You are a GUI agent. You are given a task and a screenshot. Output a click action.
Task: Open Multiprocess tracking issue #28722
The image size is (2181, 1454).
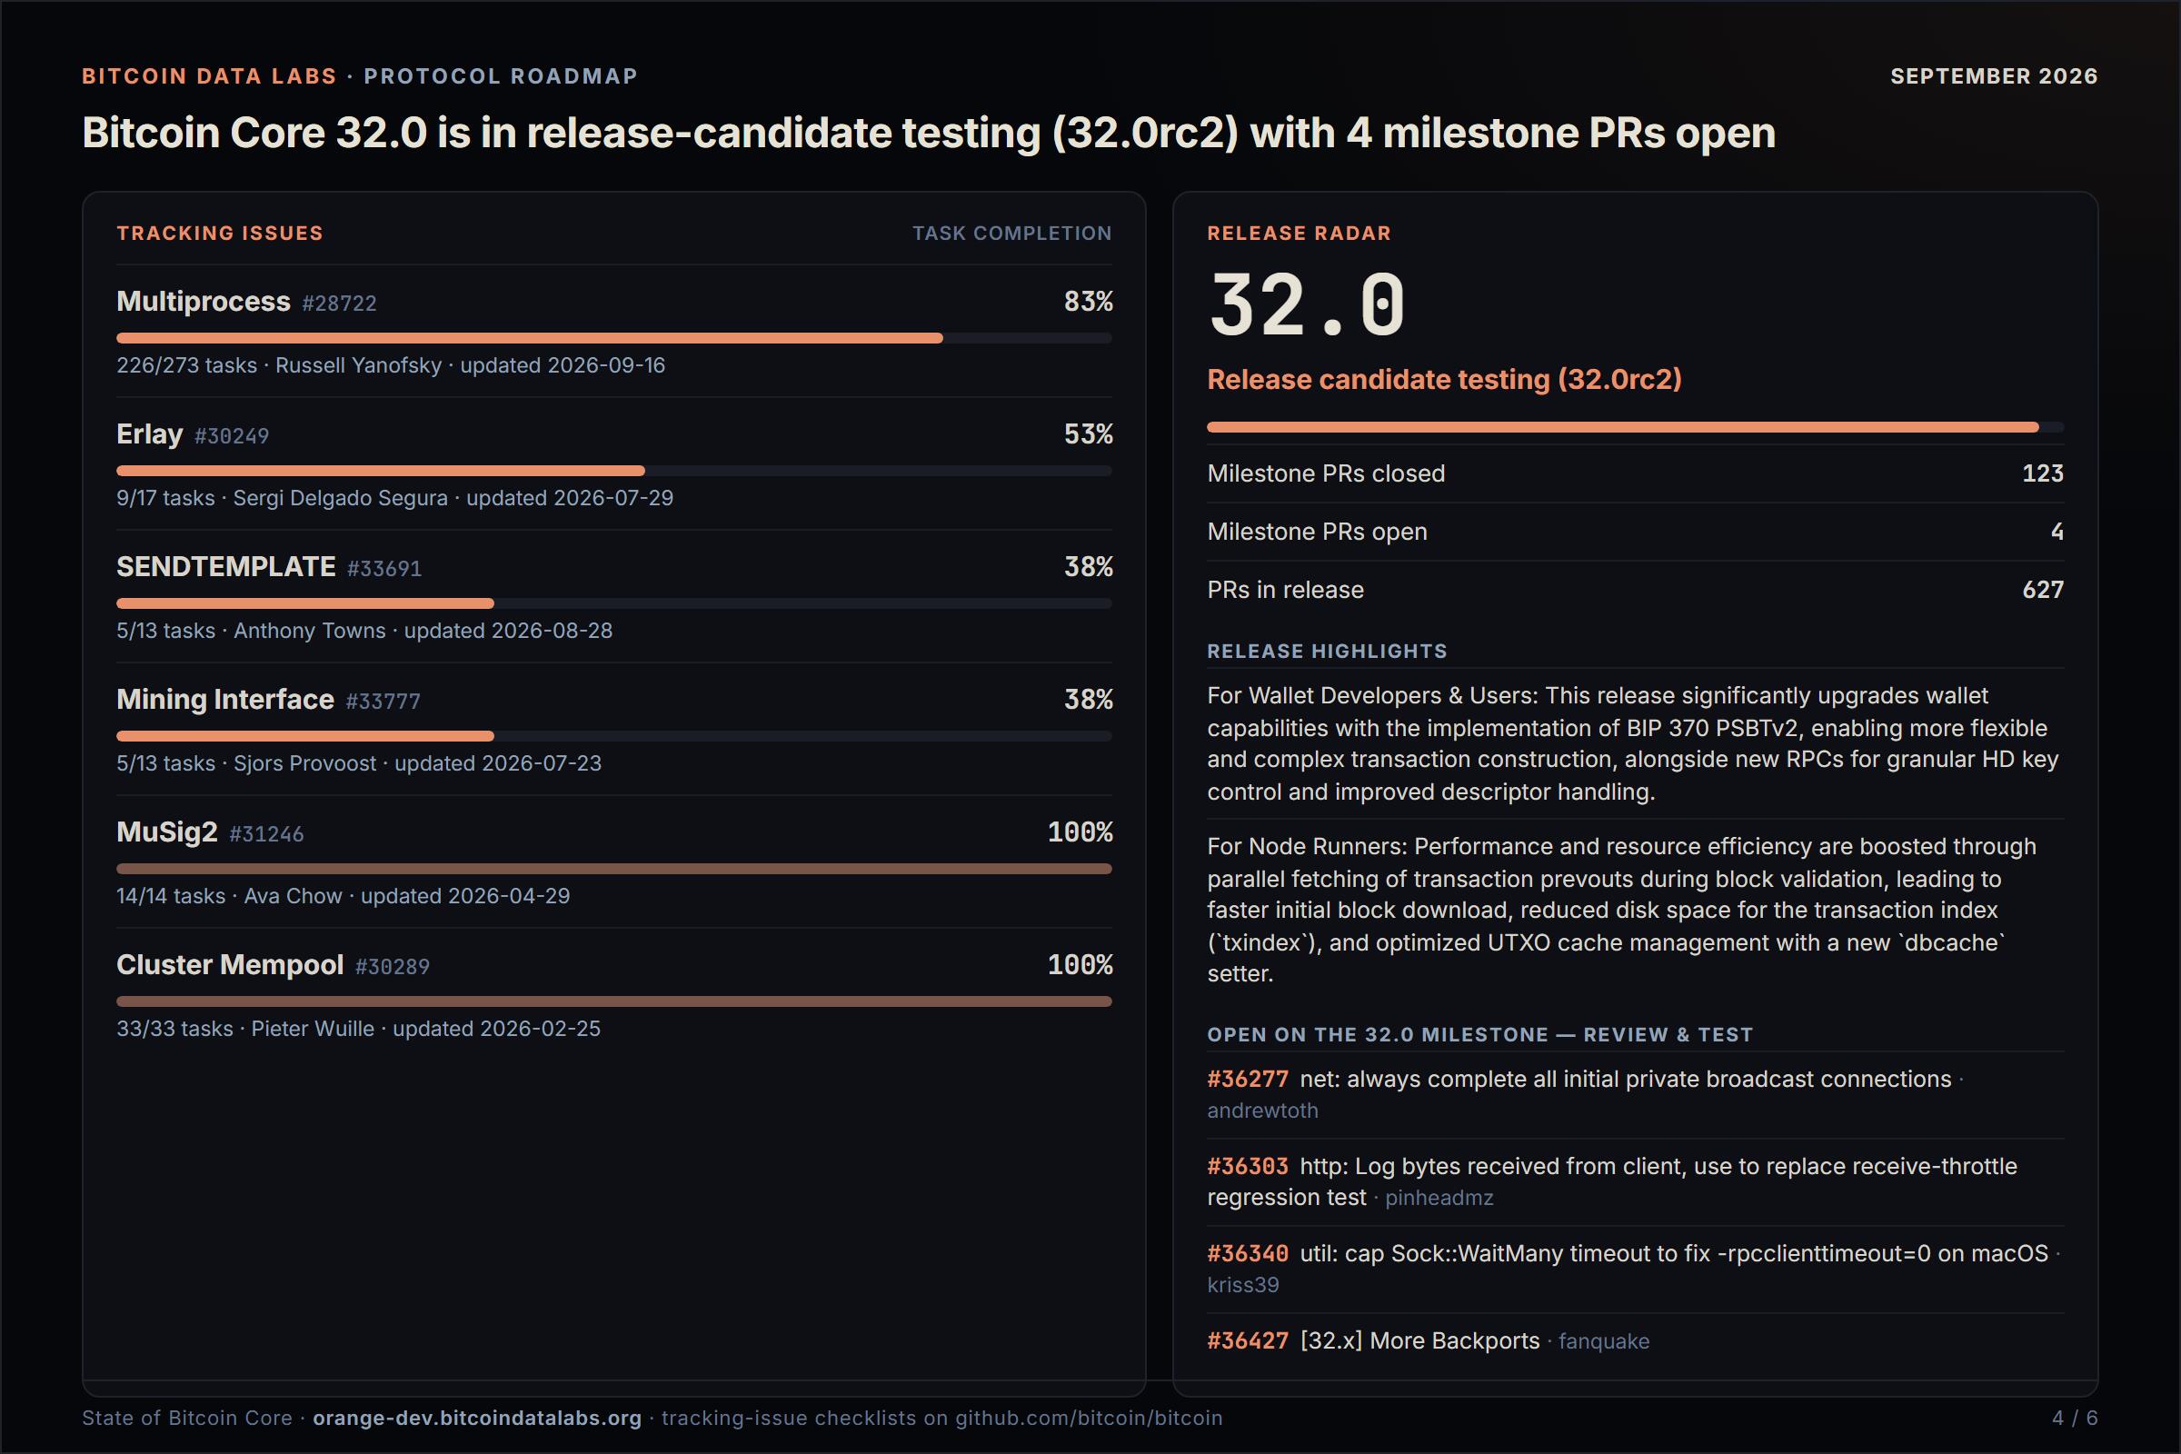pyautogui.click(x=338, y=304)
